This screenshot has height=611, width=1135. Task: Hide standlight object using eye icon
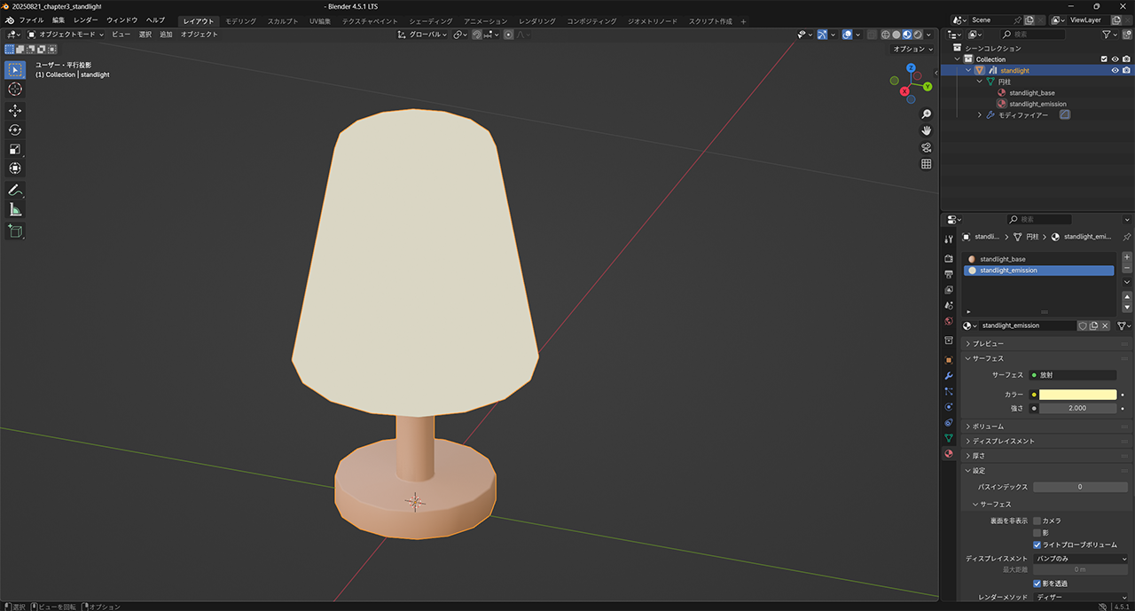tap(1115, 70)
